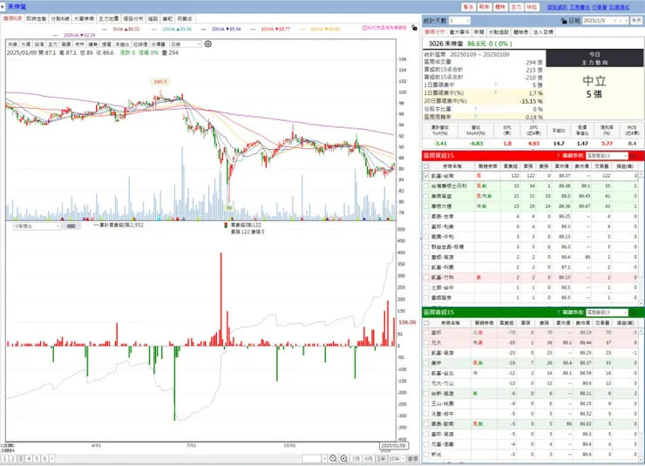Open help icon for 佔股本比重
Screen dimensions: 645x466
click(476, 109)
